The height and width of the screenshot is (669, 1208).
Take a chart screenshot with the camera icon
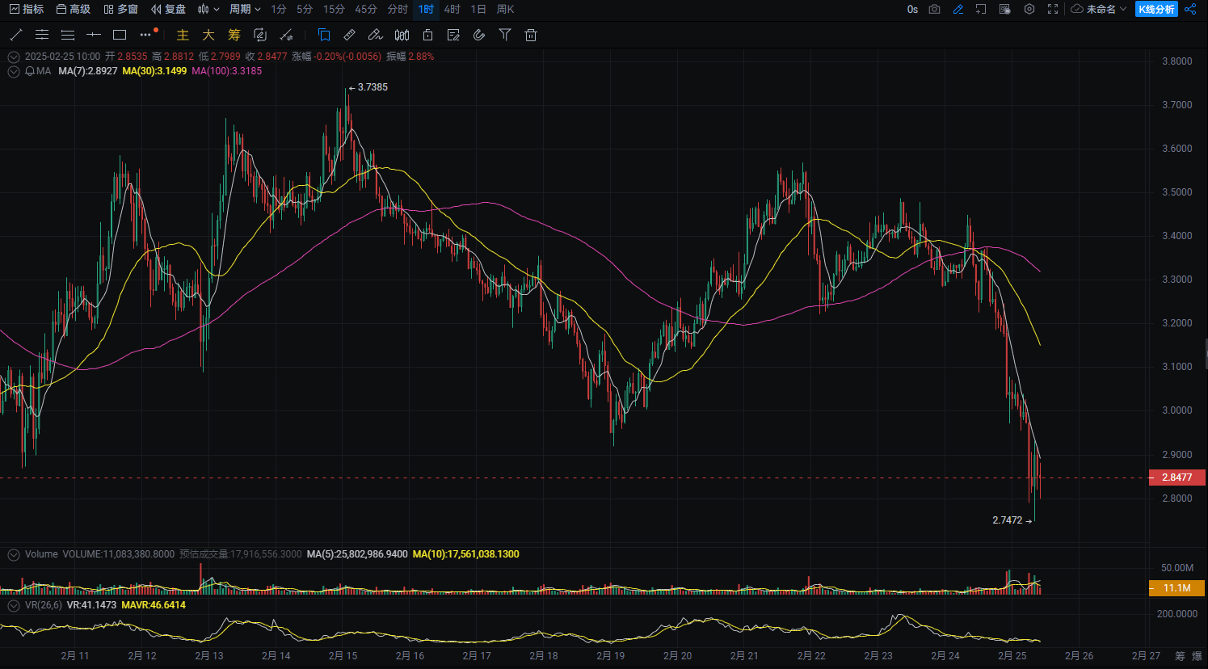tap(934, 9)
